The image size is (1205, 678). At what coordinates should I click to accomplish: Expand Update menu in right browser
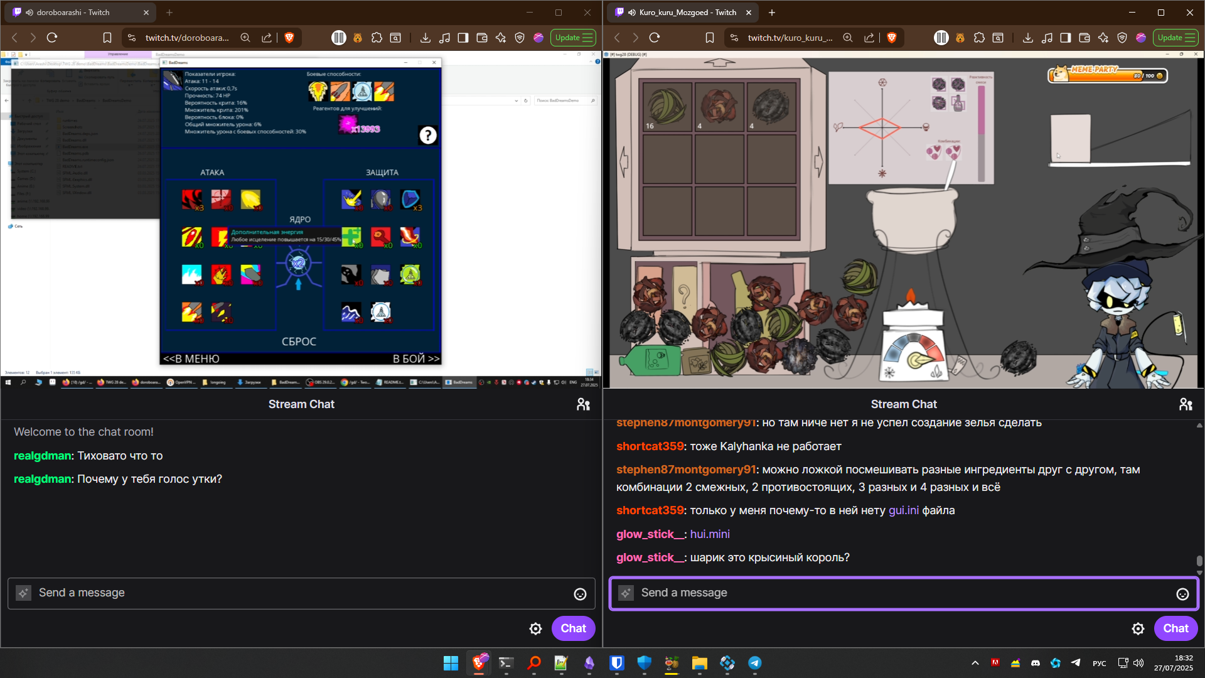click(x=1176, y=38)
